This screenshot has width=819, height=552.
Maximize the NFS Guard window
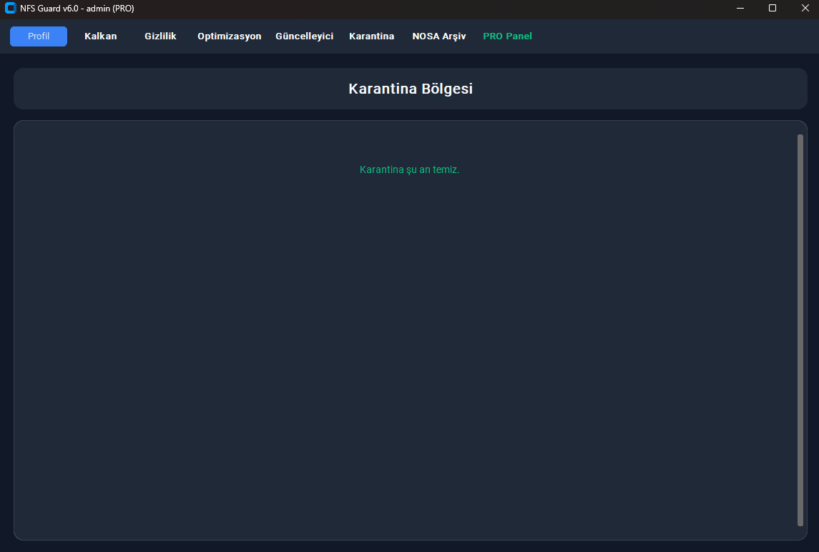coord(773,9)
